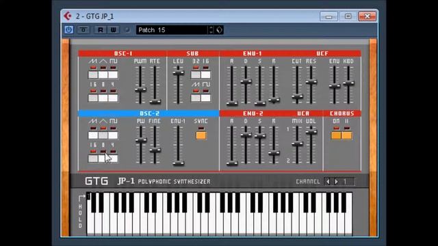Click the SUB LEV slider handle

(178, 73)
